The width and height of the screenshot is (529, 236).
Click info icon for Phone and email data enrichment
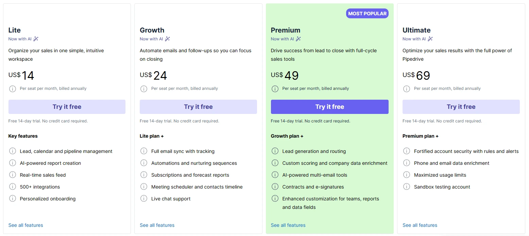coord(407,163)
